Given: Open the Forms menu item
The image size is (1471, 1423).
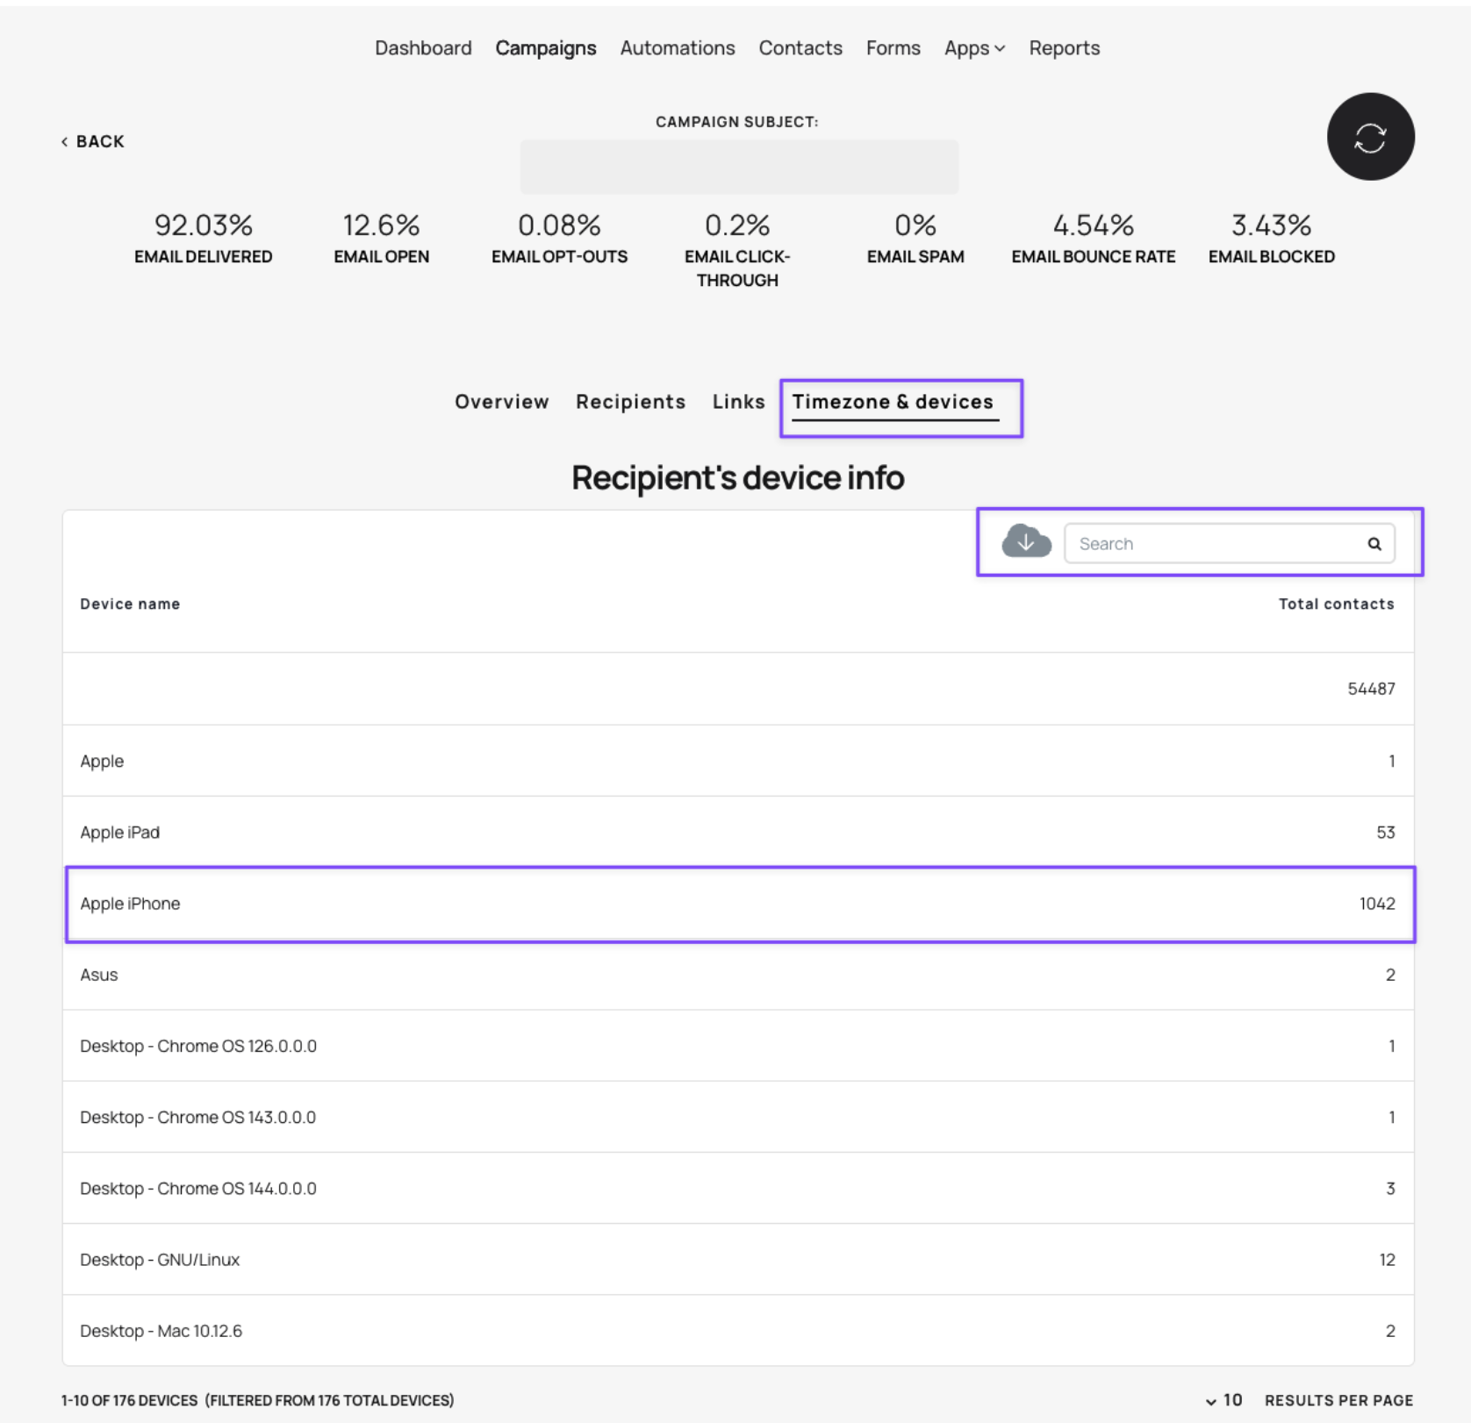Looking at the screenshot, I should coord(893,48).
